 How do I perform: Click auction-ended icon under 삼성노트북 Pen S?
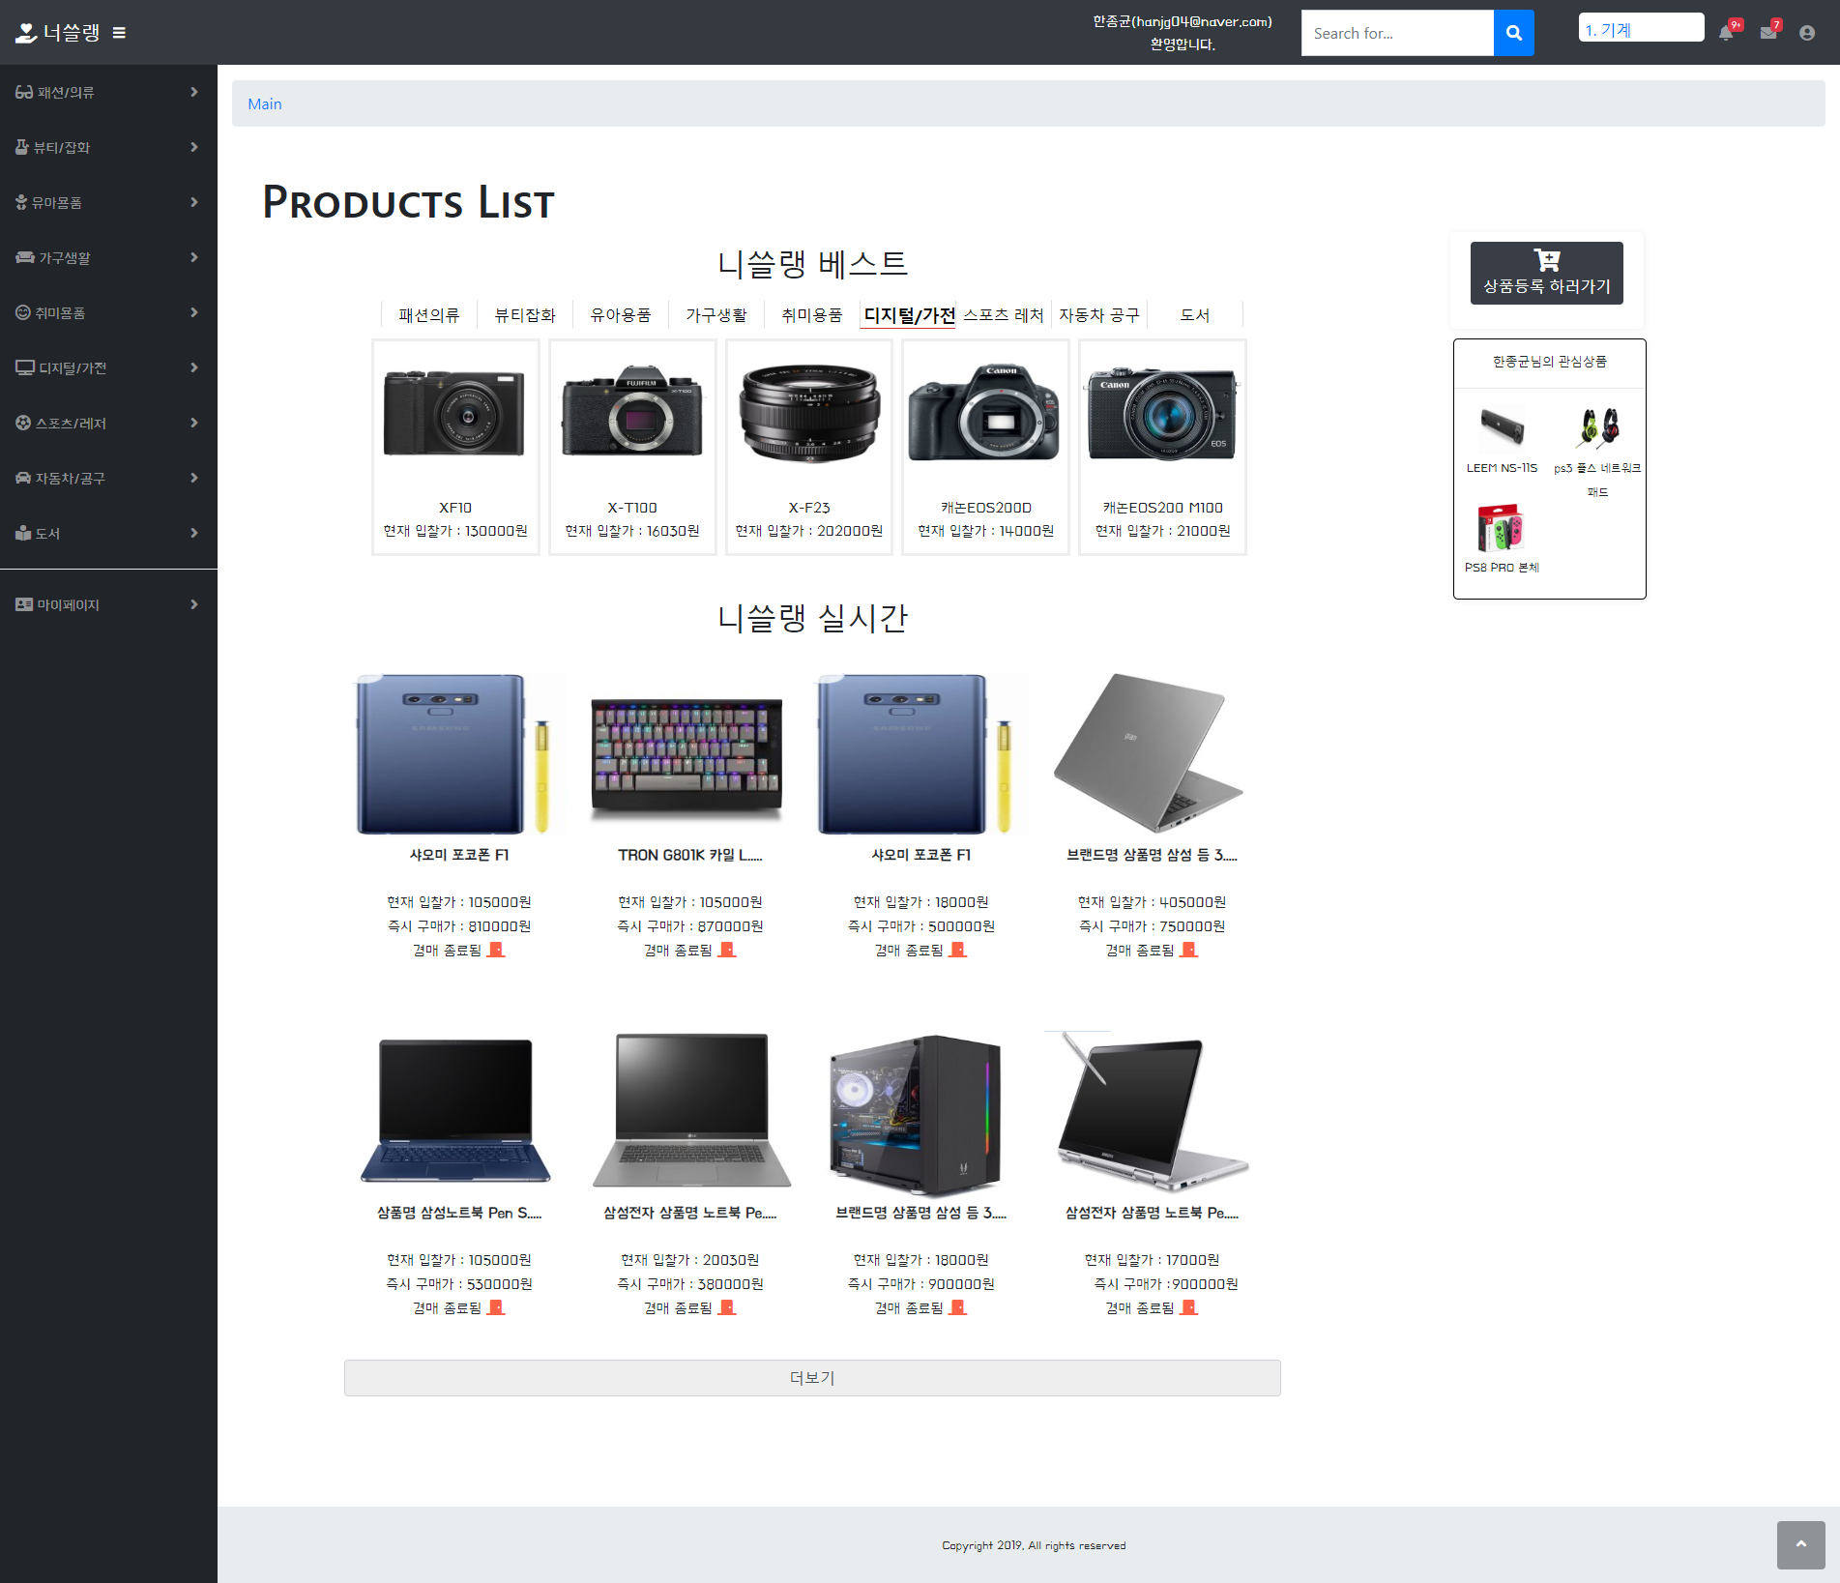[x=496, y=1307]
